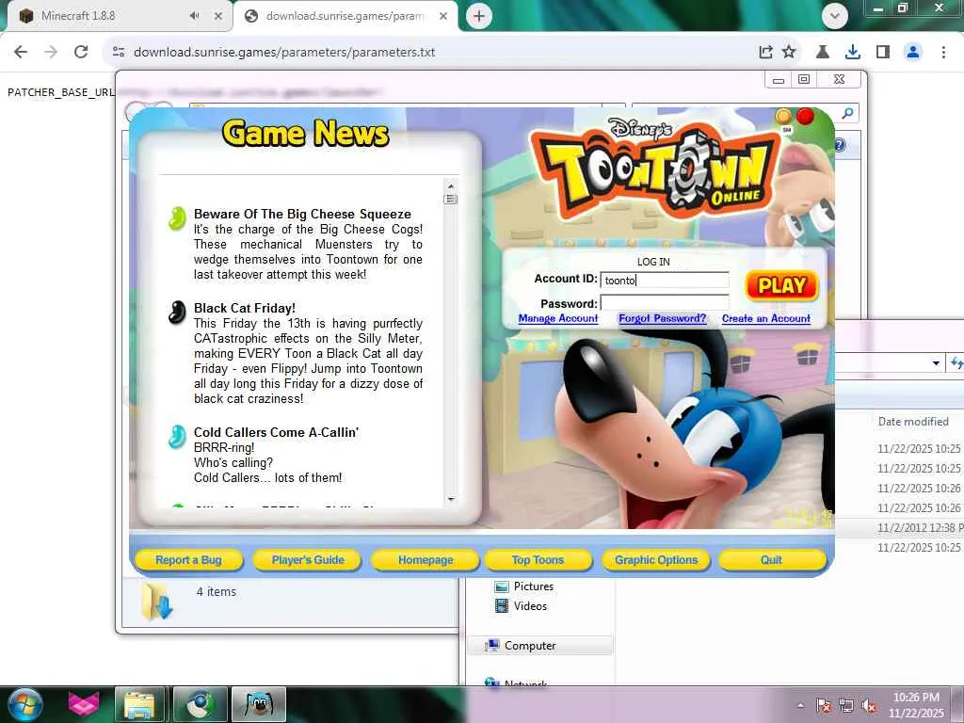
Task: Open Top Toons button
Action: [x=538, y=560]
